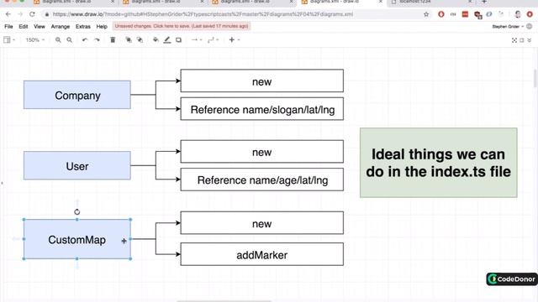Viewport: 538px width, 302px height.
Task: Open the File menu
Action: coord(8,26)
